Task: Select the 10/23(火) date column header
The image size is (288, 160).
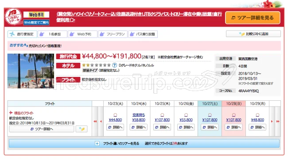Action: tap(115, 103)
